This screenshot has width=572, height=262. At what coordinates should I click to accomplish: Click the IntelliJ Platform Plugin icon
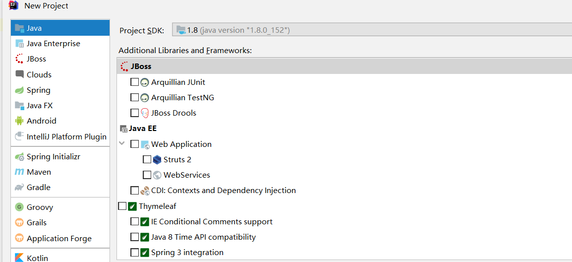[x=19, y=136]
